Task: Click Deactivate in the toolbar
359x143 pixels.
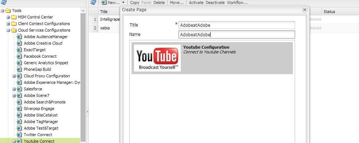Action: point(215,3)
